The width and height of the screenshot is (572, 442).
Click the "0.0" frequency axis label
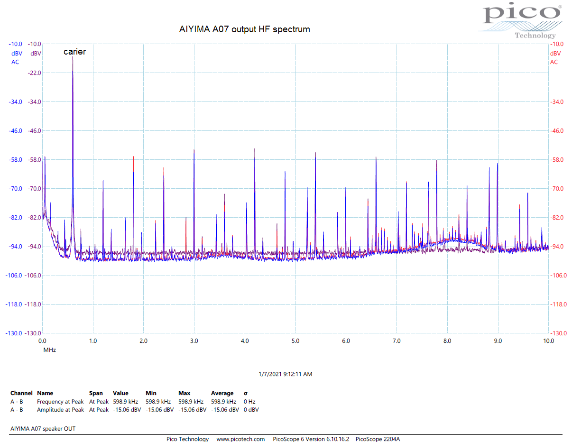[42, 341]
